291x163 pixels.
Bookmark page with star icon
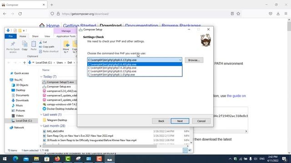[x=238, y=14]
